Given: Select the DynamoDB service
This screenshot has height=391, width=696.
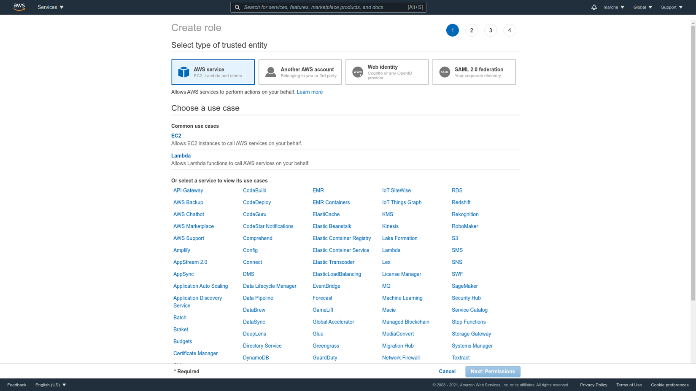Looking at the screenshot, I should pos(256,358).
